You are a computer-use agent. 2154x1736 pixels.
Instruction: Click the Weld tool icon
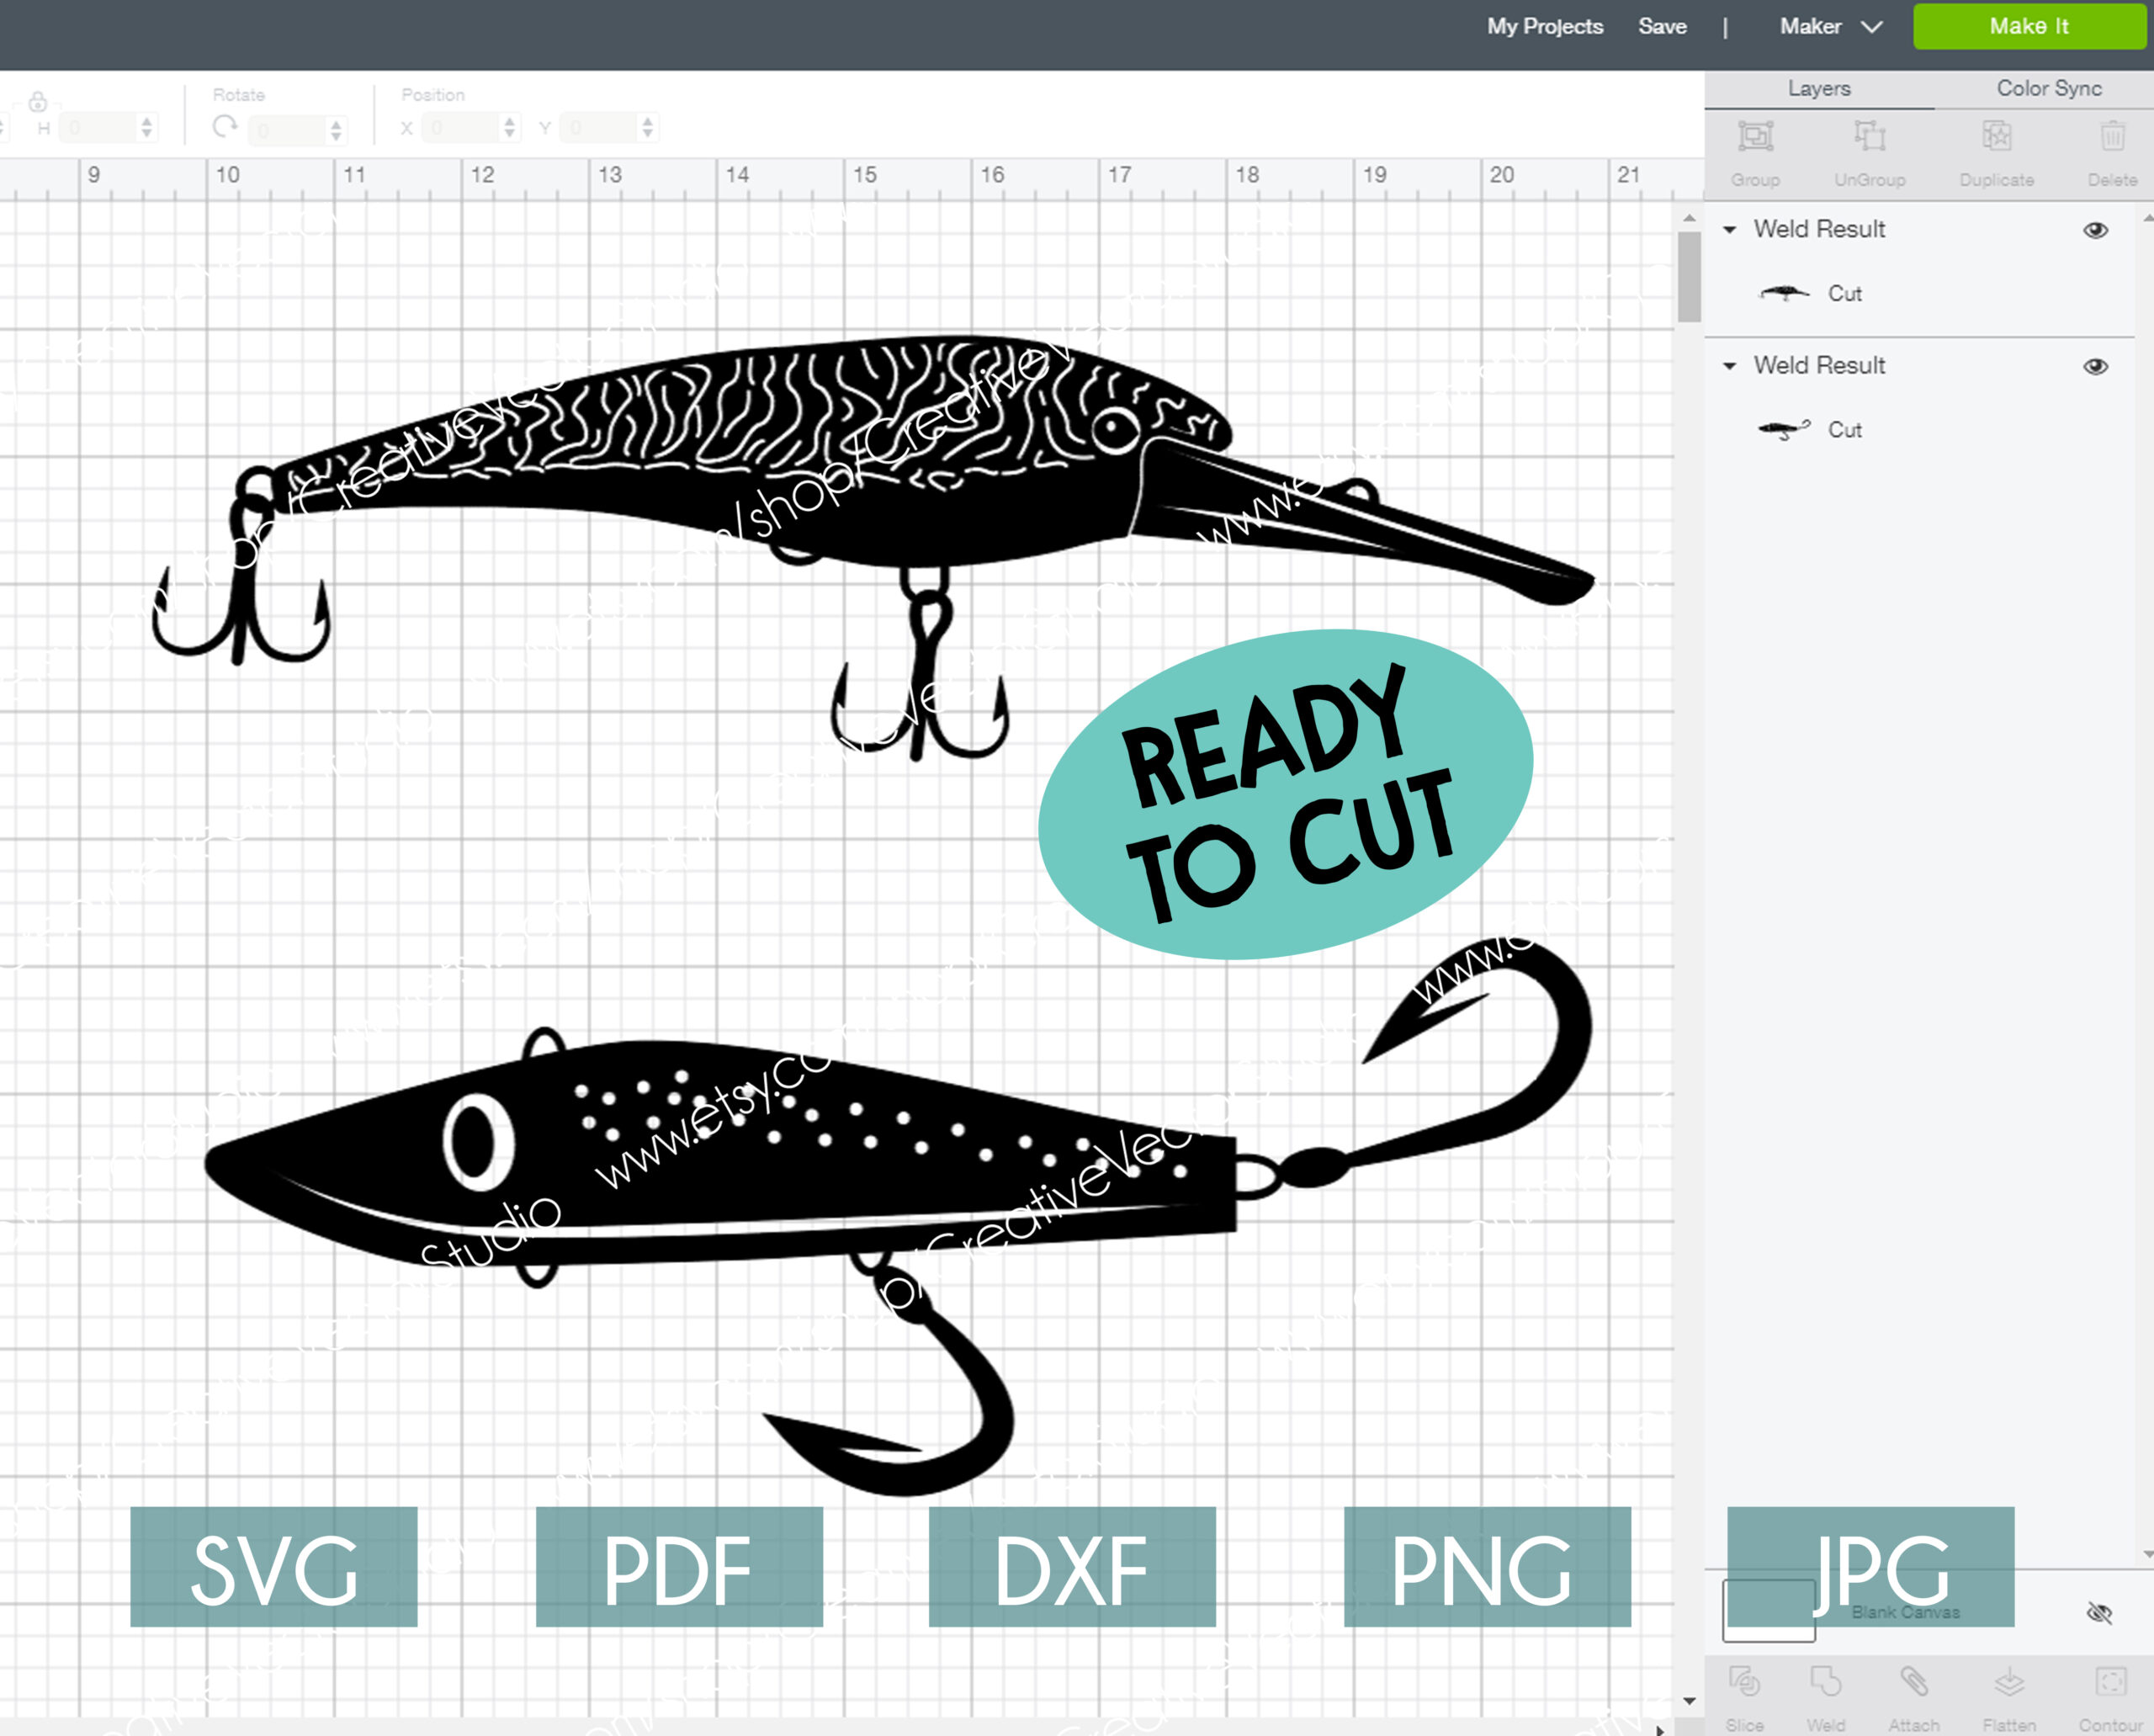[1826, 1682]
